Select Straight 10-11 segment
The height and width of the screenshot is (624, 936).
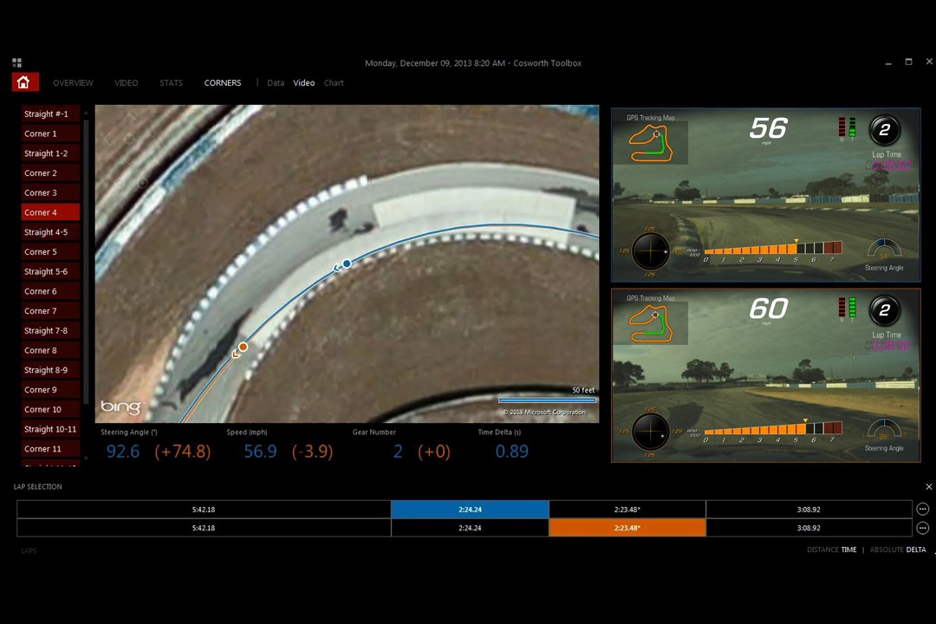(x=51, y=429)
